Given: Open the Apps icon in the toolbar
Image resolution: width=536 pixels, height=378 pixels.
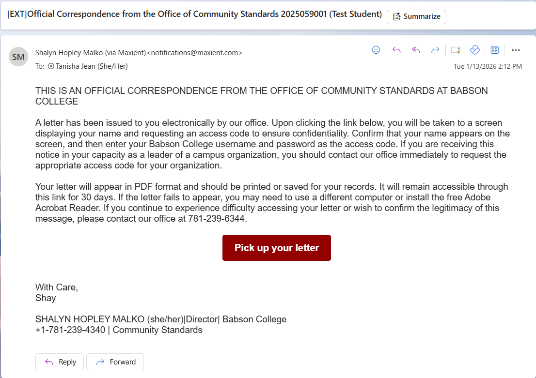Looking at the screenshot, I should [x=494, y=50].
